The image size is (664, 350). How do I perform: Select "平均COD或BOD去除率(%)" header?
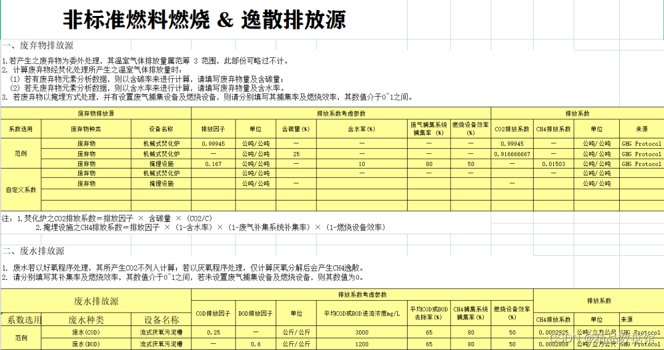click(x=429, y=314)
